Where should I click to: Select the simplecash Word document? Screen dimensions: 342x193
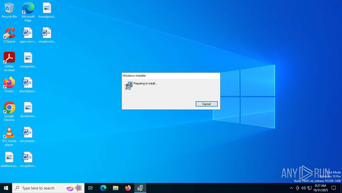click(47, 35)
